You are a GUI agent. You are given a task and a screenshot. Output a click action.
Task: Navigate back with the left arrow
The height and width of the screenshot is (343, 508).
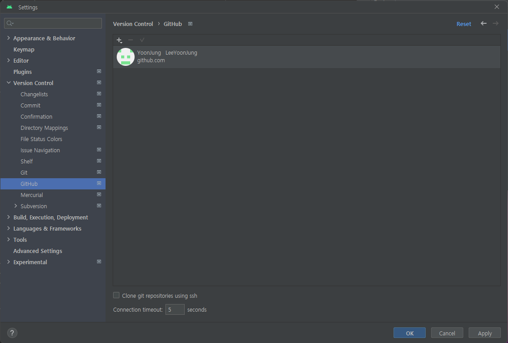(x=484, y=23)
